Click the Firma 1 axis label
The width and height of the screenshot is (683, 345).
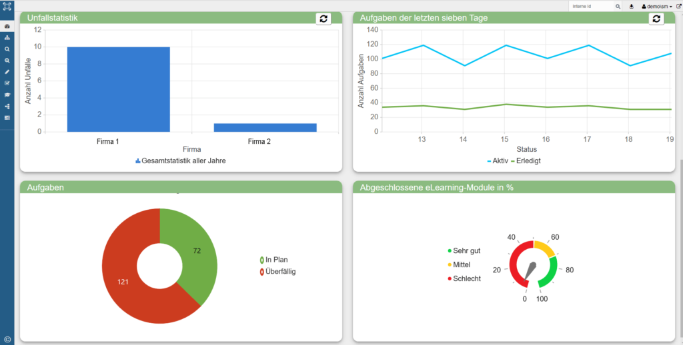108,141
